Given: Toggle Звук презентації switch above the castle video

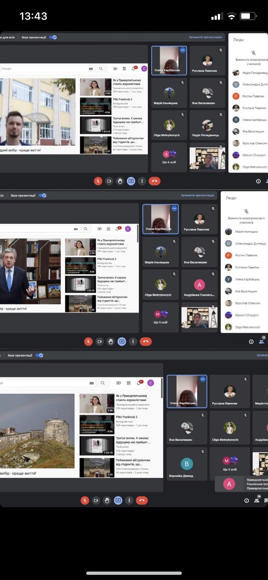Looking at the screenshot, I should tap(39, 355).
